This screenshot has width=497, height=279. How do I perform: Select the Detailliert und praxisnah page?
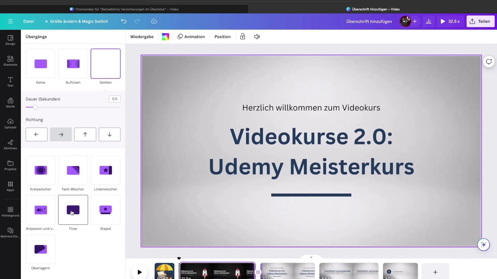pos(349,271)
